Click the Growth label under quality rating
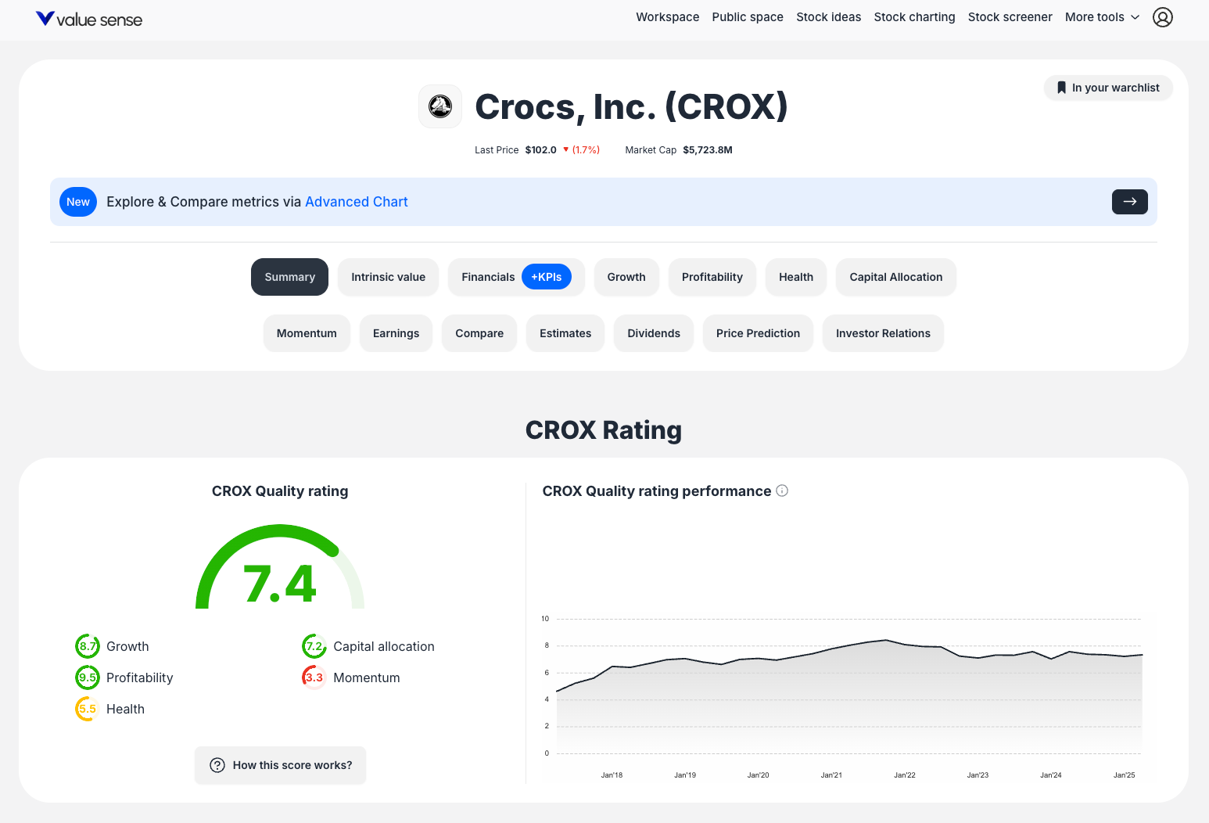 (127, 646)
